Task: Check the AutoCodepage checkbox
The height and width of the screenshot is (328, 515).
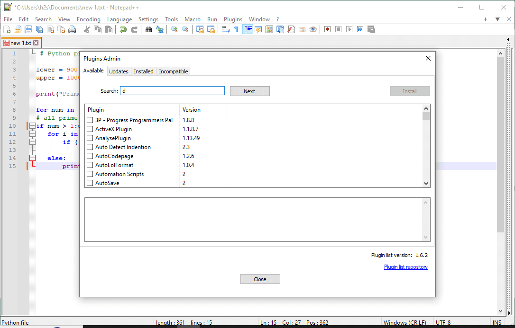Action: pyautogui.click(x=90, y=156)
